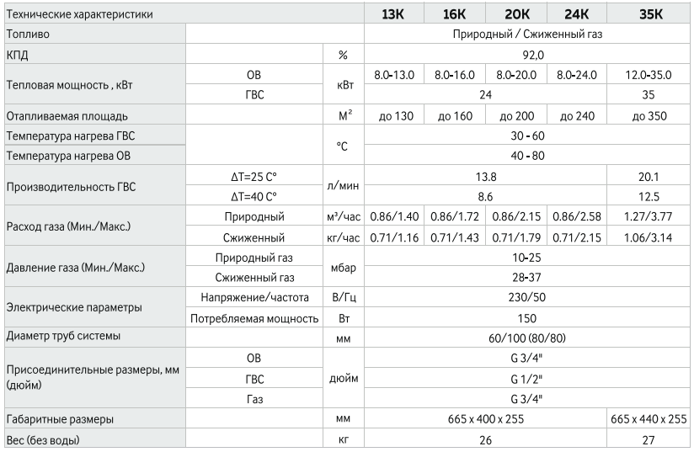Click the 20K column header

tap(515, 13)
